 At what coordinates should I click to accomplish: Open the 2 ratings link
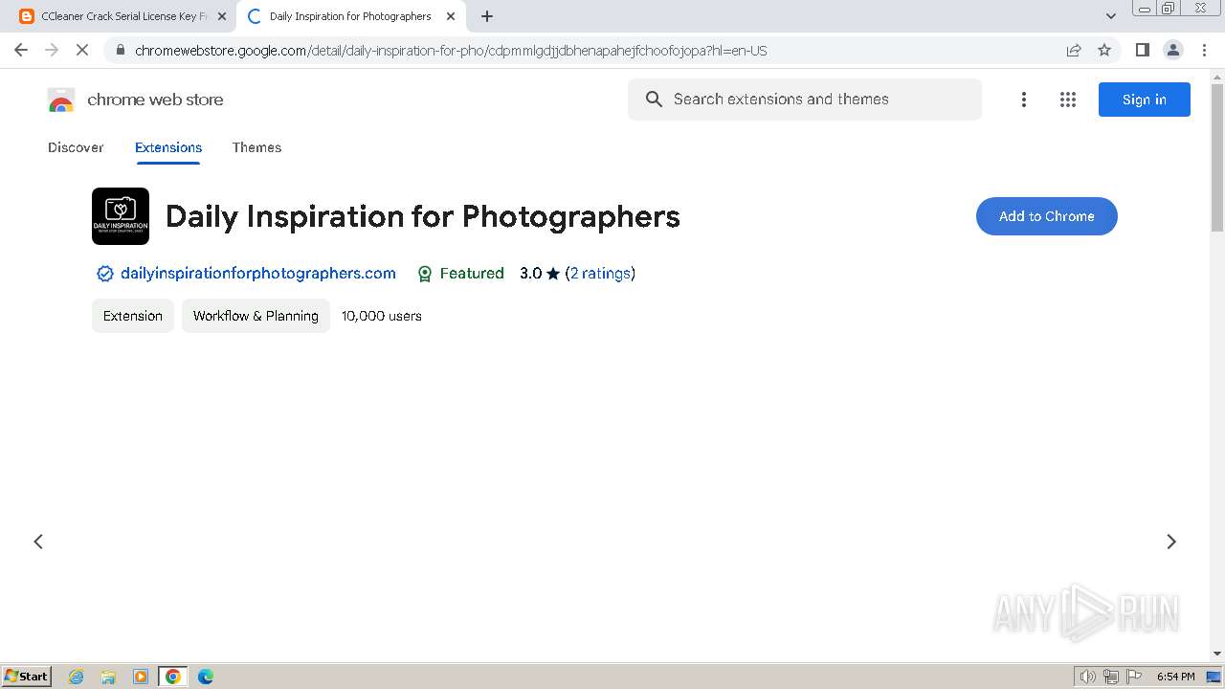(x=600, y=274)
